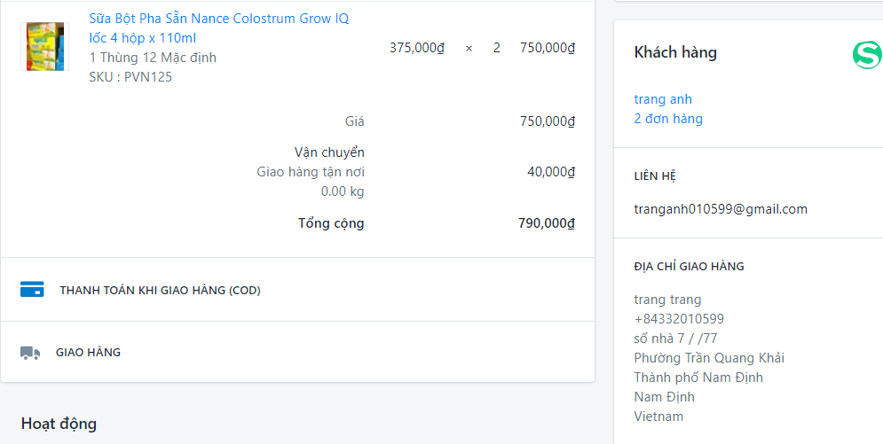The image size is (883, 444).
Task: Click the Hoạt động heading
Action: point(59,424)
